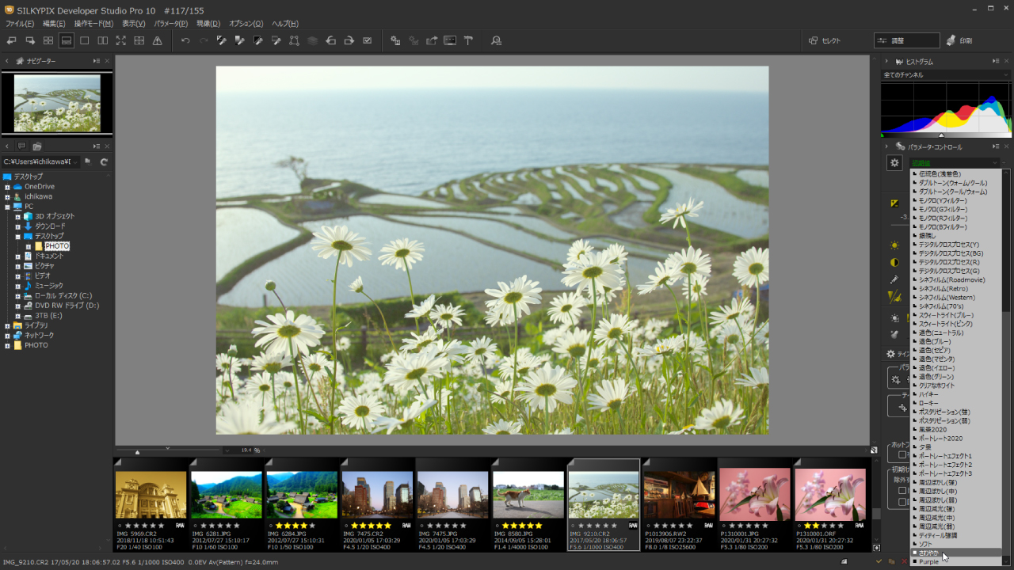Rotate image right icon
Image resolution: width=1014 pixels, height=570 pixels.
(x=349, y=40)
